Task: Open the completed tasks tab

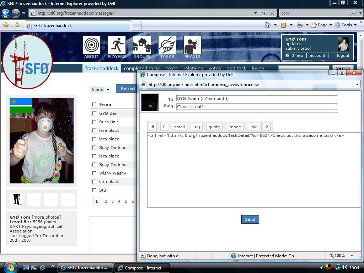Action: pos(142,68)
